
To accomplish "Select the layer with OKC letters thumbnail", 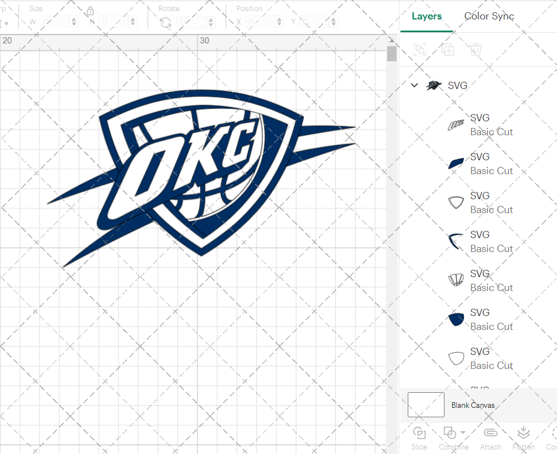I will (456, 125).
